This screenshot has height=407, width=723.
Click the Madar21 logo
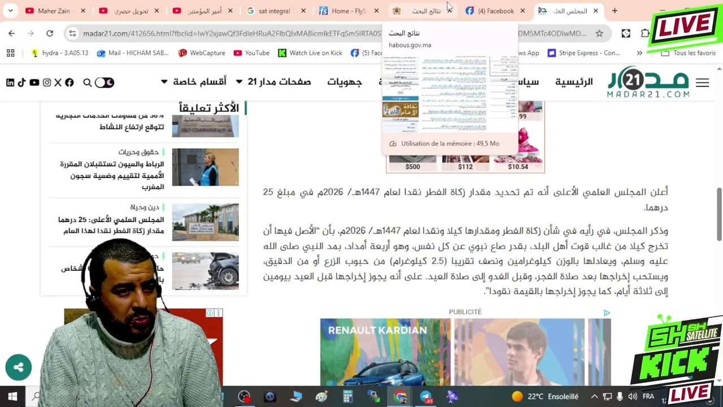pyautogui.click(x=648, y=83)
